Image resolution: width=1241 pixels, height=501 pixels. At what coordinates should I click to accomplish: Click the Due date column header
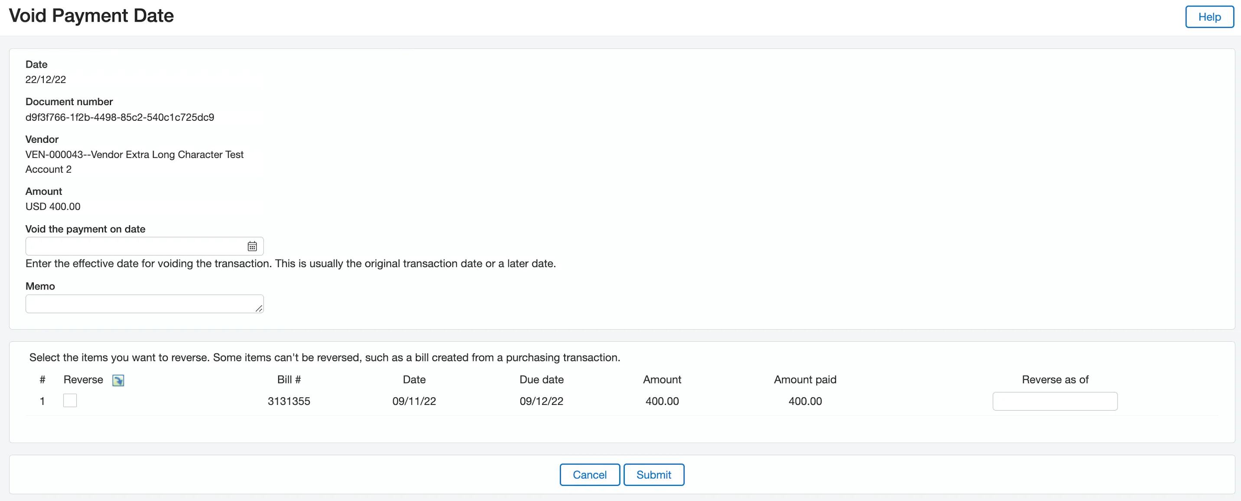pyautogui.click(x=542, y=379)
